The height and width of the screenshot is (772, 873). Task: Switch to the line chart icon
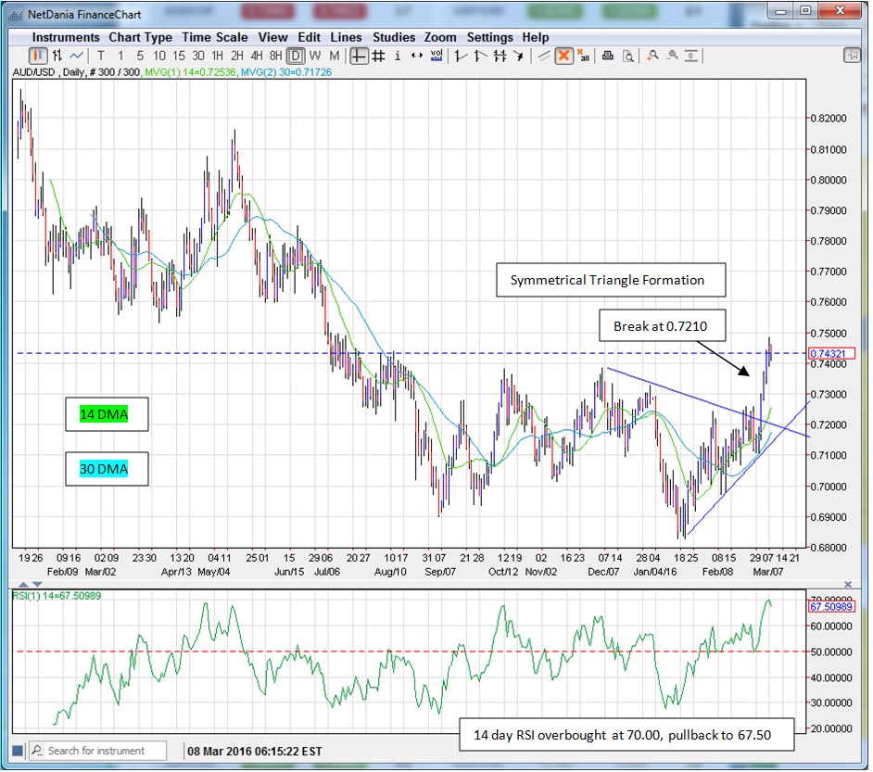click(x=77, y=56)
